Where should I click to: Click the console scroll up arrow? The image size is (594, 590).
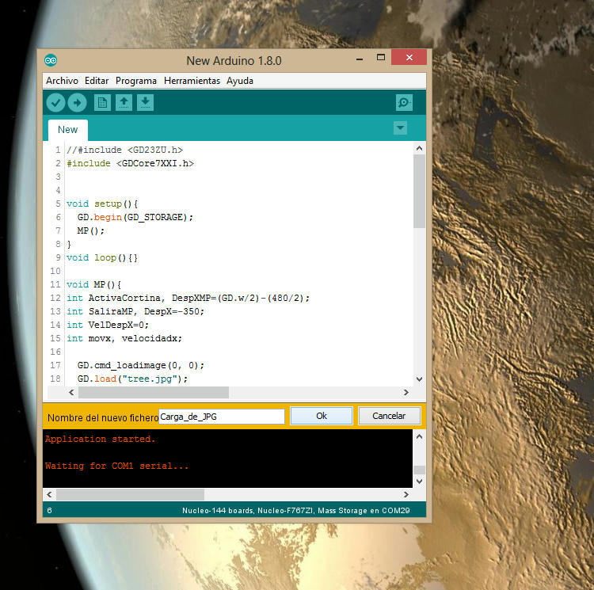(x=419, y=436)
